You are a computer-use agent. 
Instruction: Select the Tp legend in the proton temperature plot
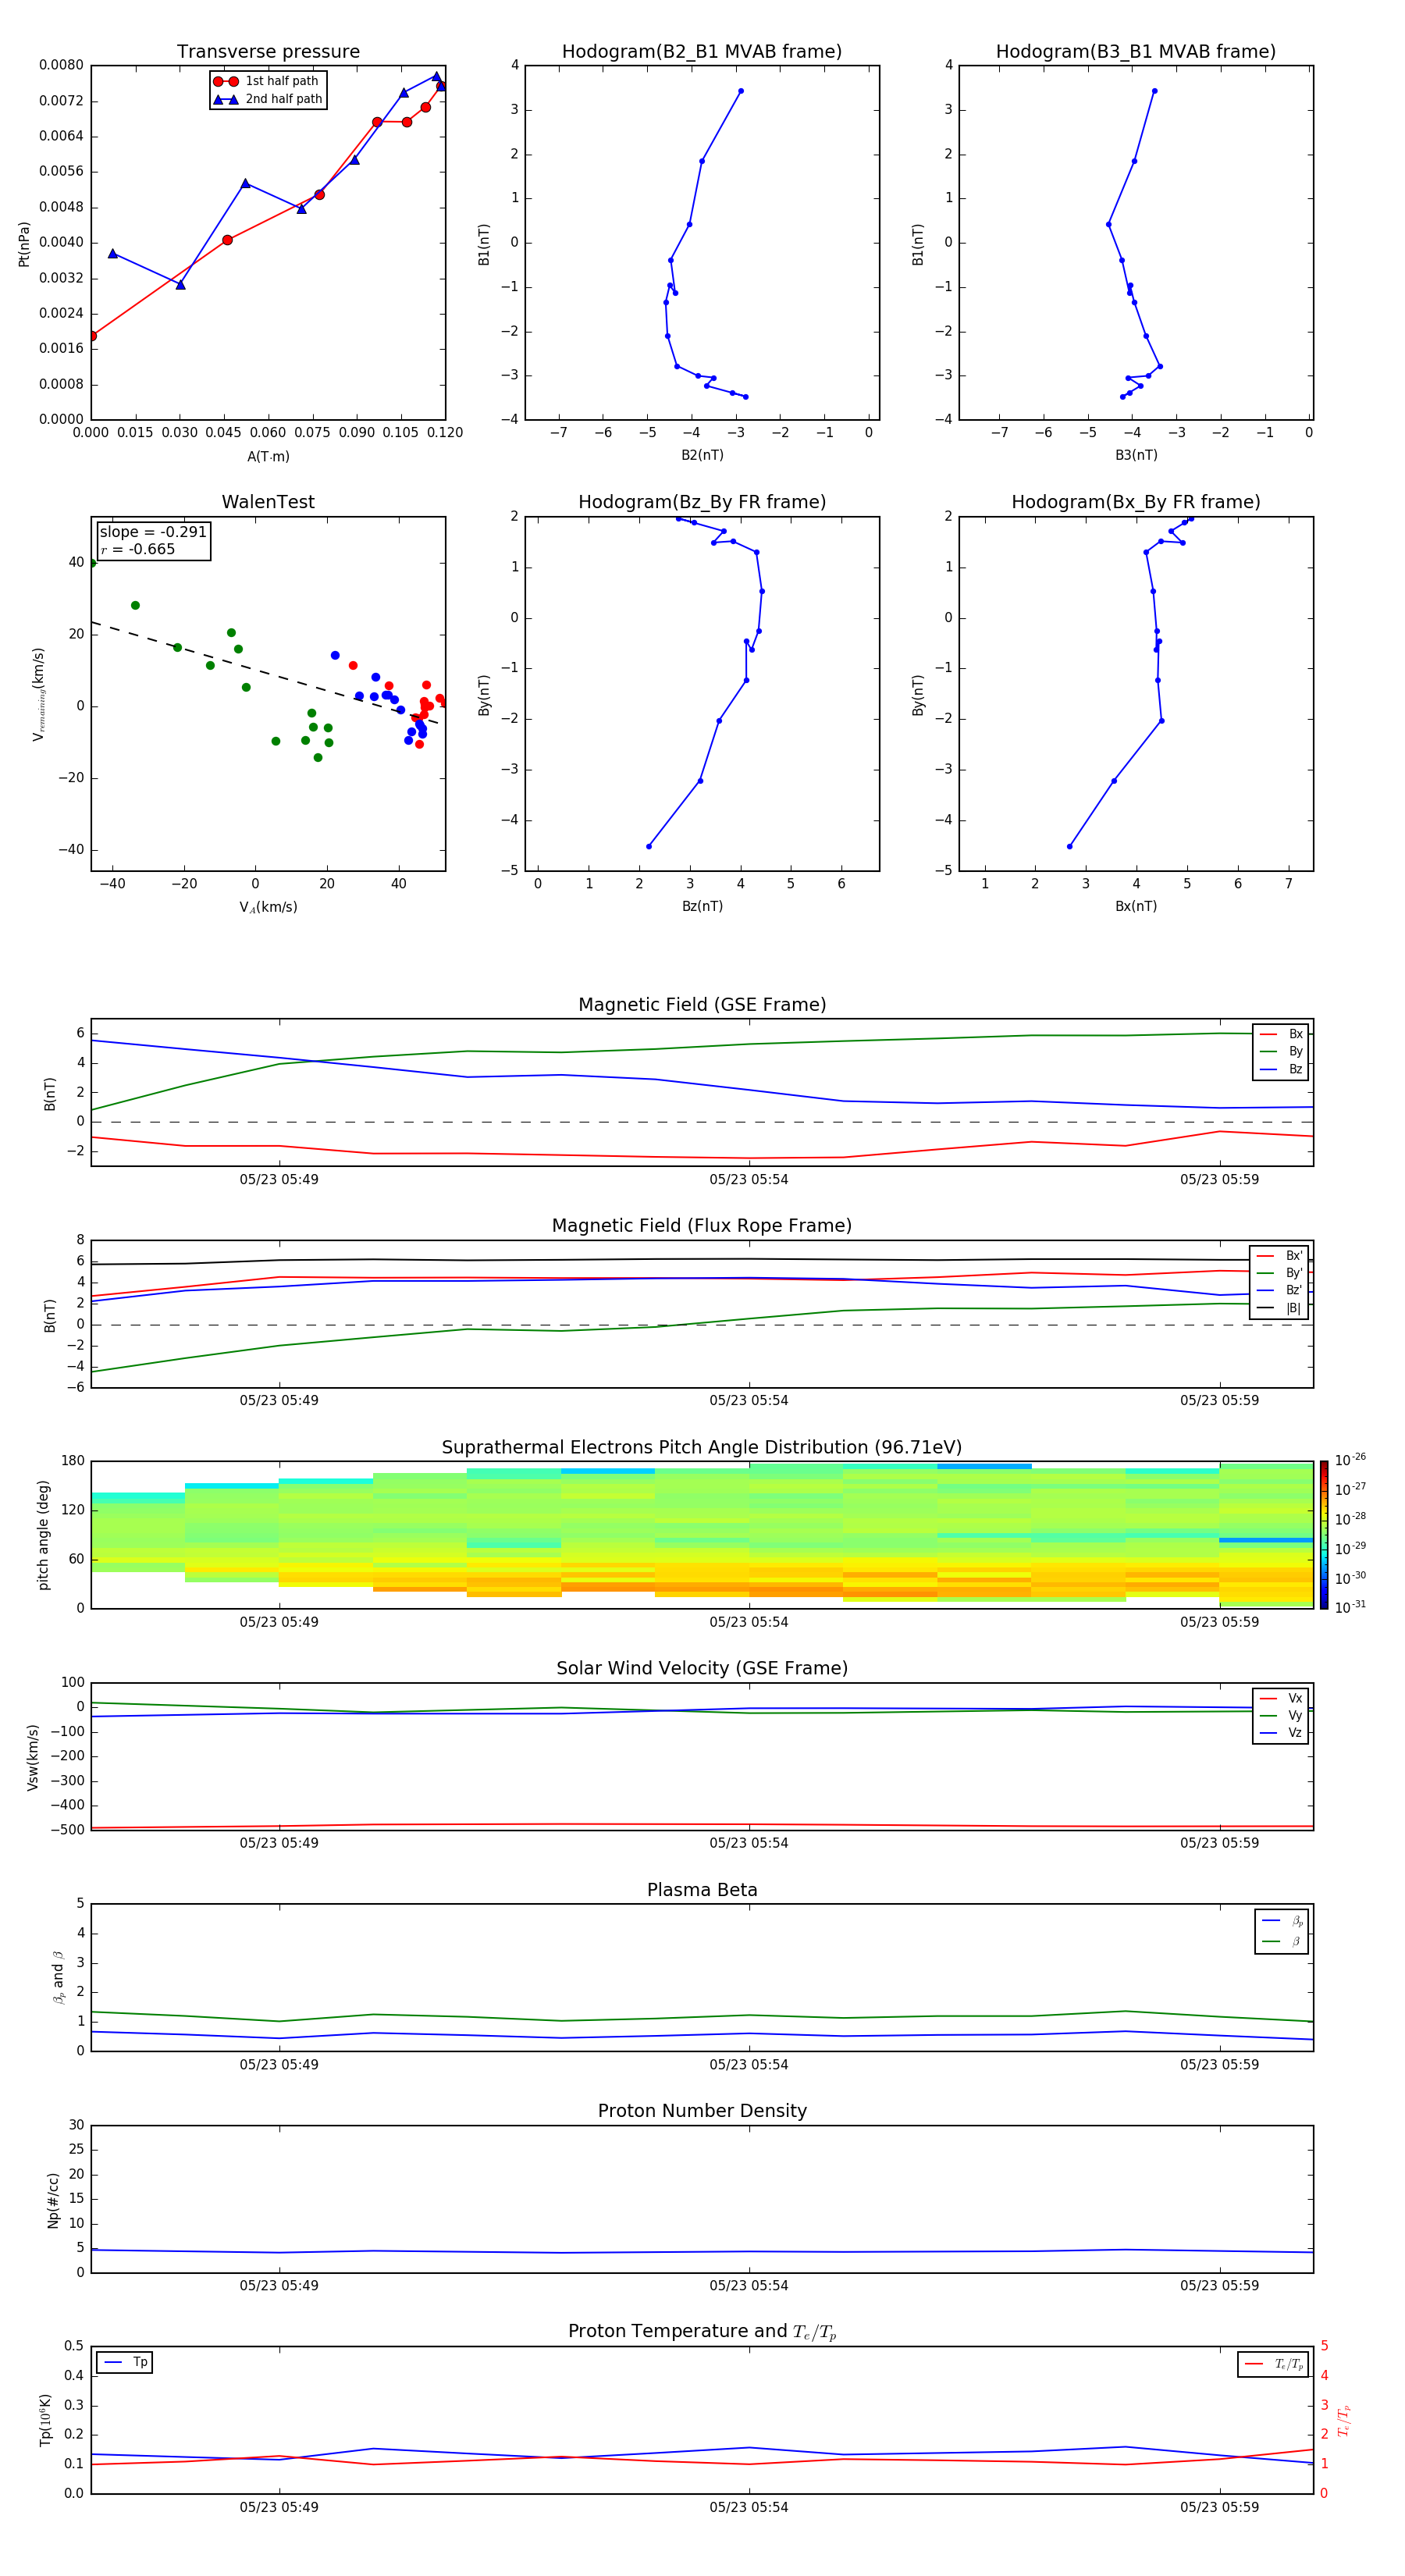(x=126, y=2362)
